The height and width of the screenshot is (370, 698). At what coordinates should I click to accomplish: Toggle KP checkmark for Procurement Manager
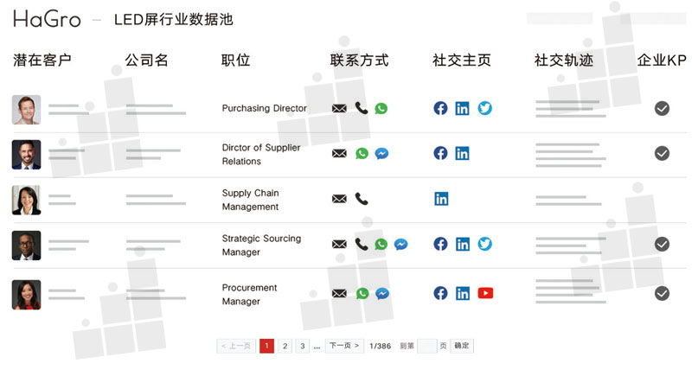tap(662, 293)
